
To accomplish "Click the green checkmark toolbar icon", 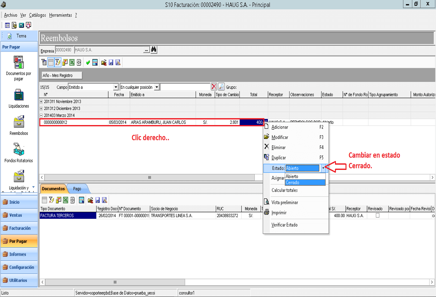I will click(x=88, y=63).
